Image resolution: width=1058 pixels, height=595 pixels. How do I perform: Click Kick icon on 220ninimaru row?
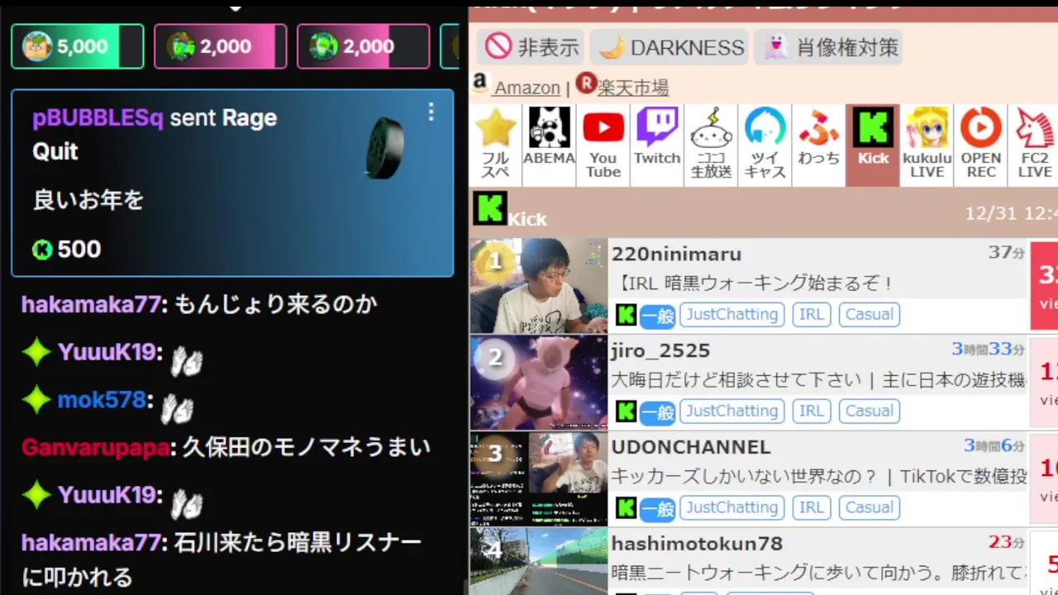[x=626, y=315]
